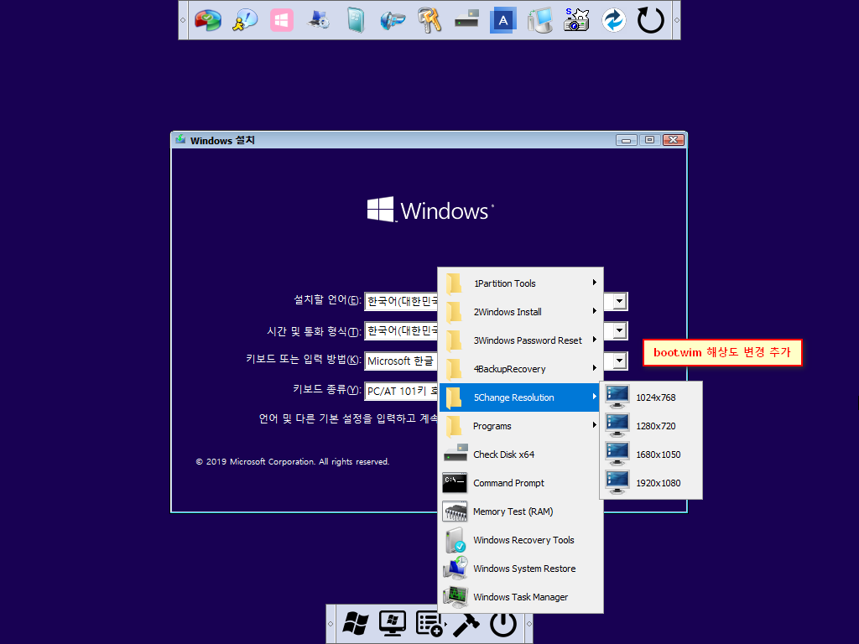859x644 pixels.
Task: Open Windows Recovery Tools entry
Action: [521, 540]
